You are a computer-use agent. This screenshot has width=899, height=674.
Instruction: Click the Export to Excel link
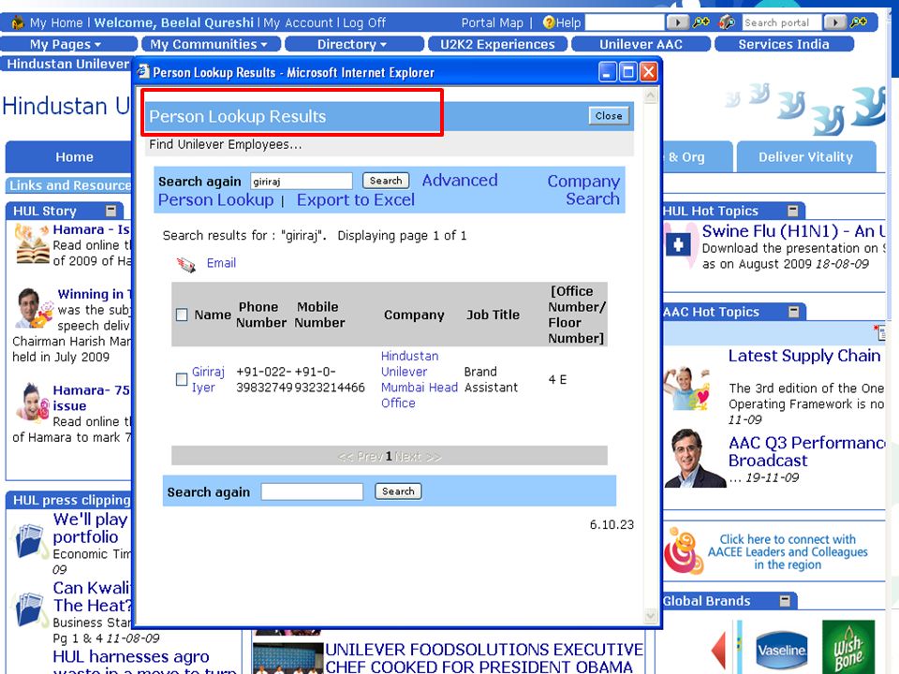click(x=356, y=200)
